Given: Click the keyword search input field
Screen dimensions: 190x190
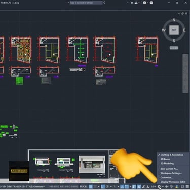Looking at the screenshot, I should coord(86,3).
